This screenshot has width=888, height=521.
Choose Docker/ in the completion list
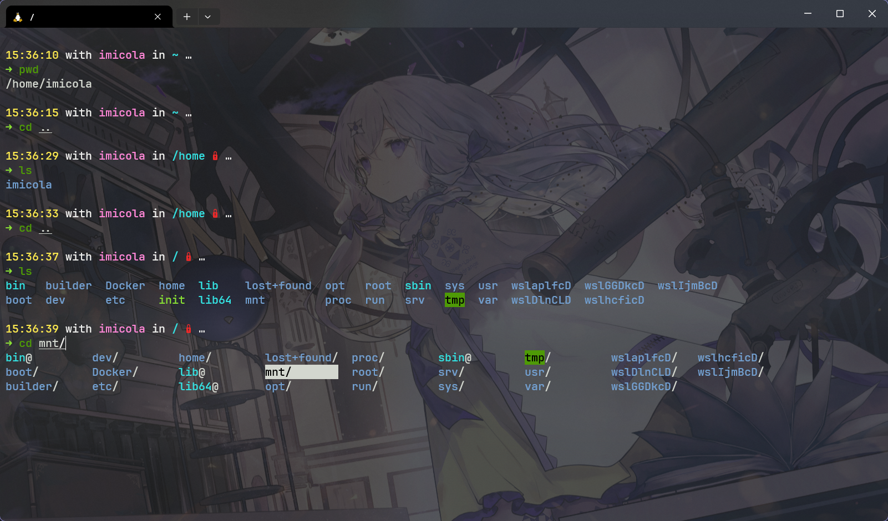click(x=115, y=372)
